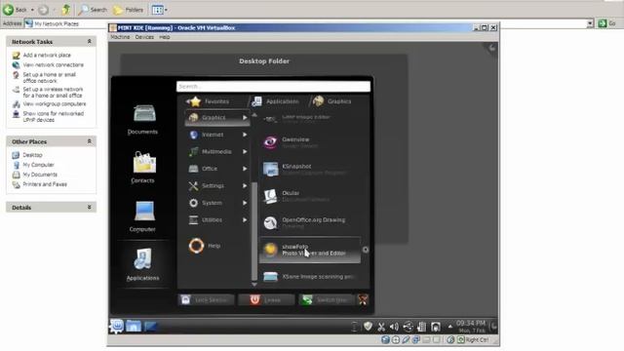Show hidden tray icons arrow in the KDE panel
624x351 pixels.
(450, 327)
